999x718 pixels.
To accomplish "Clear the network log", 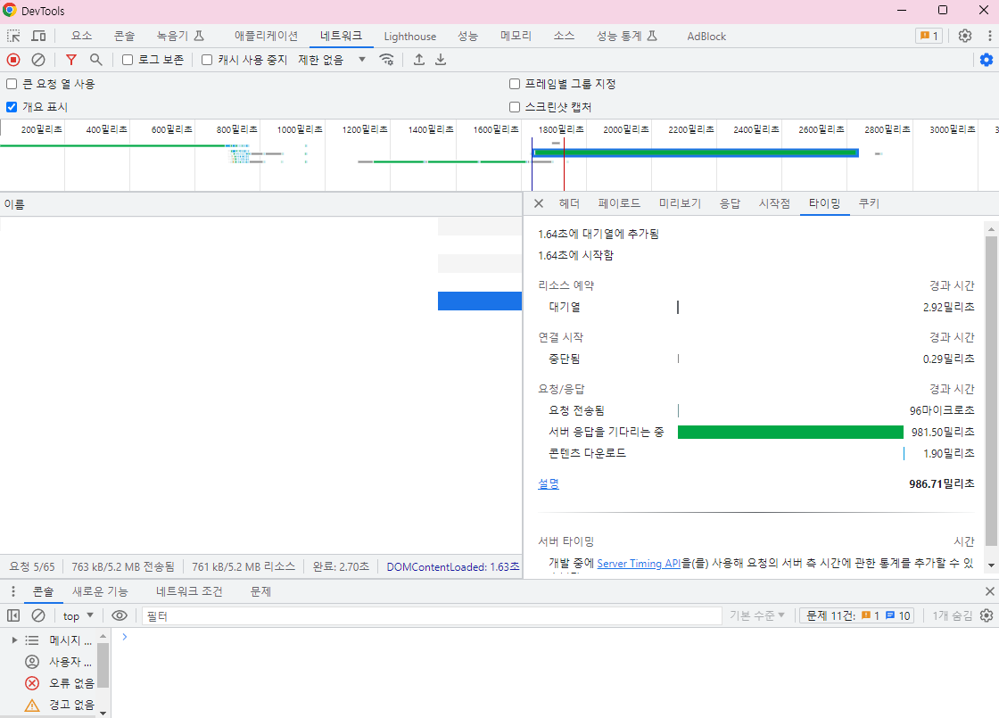I will point(38,60).
